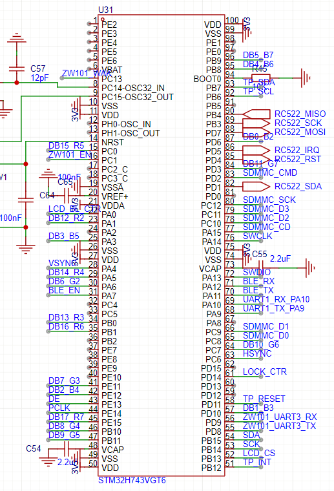Select the STM32H743VGT6 part name
This screenshot has height=491, width=334.
[132, 481]
